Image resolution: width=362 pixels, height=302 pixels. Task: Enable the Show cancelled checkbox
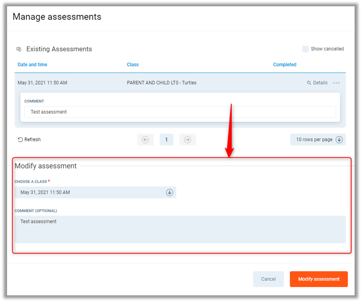pyautogui.click(x=305, y=49)
